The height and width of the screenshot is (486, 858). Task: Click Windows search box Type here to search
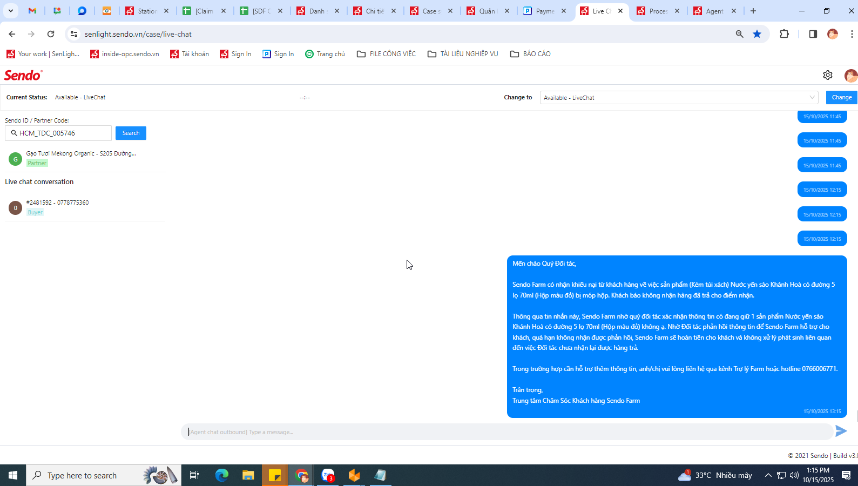(104, 475)
